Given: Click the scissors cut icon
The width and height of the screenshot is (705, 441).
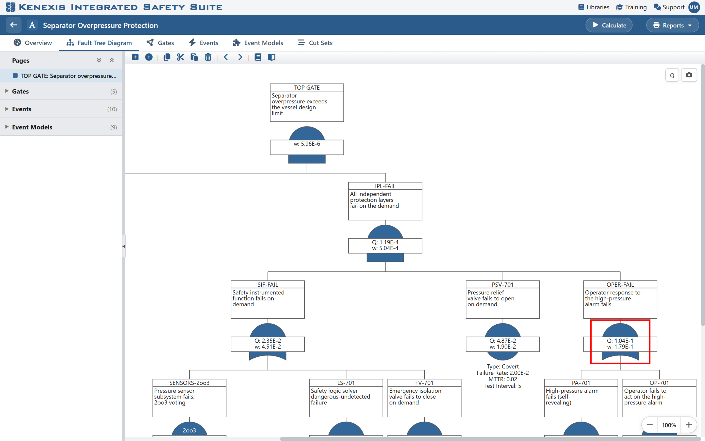Looking at the screenshot, I should (x=181, y=57).
